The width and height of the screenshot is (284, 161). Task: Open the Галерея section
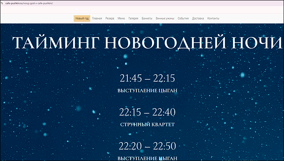click(x=133, y=19)
